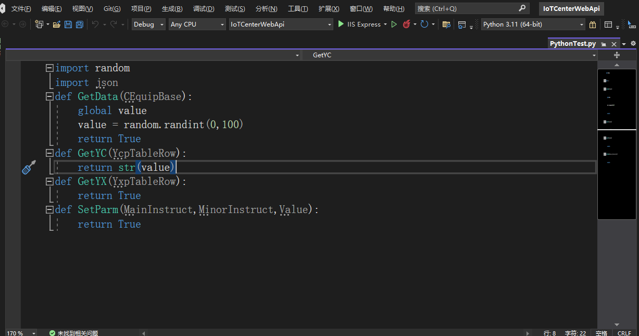Open the document tab settings gear
This screenshot has height=336, width=639.
[x=633, y=44]
